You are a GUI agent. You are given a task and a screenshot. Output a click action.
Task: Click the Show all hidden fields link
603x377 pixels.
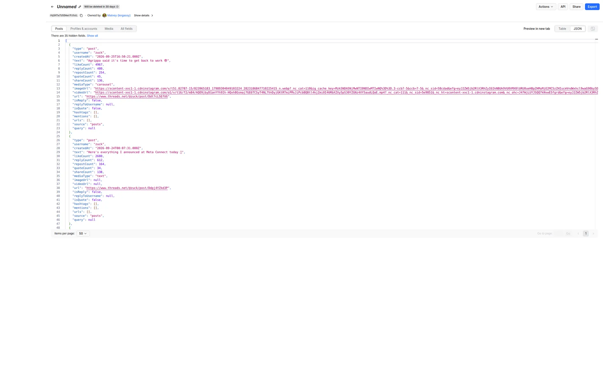click(x=92, y=36)
